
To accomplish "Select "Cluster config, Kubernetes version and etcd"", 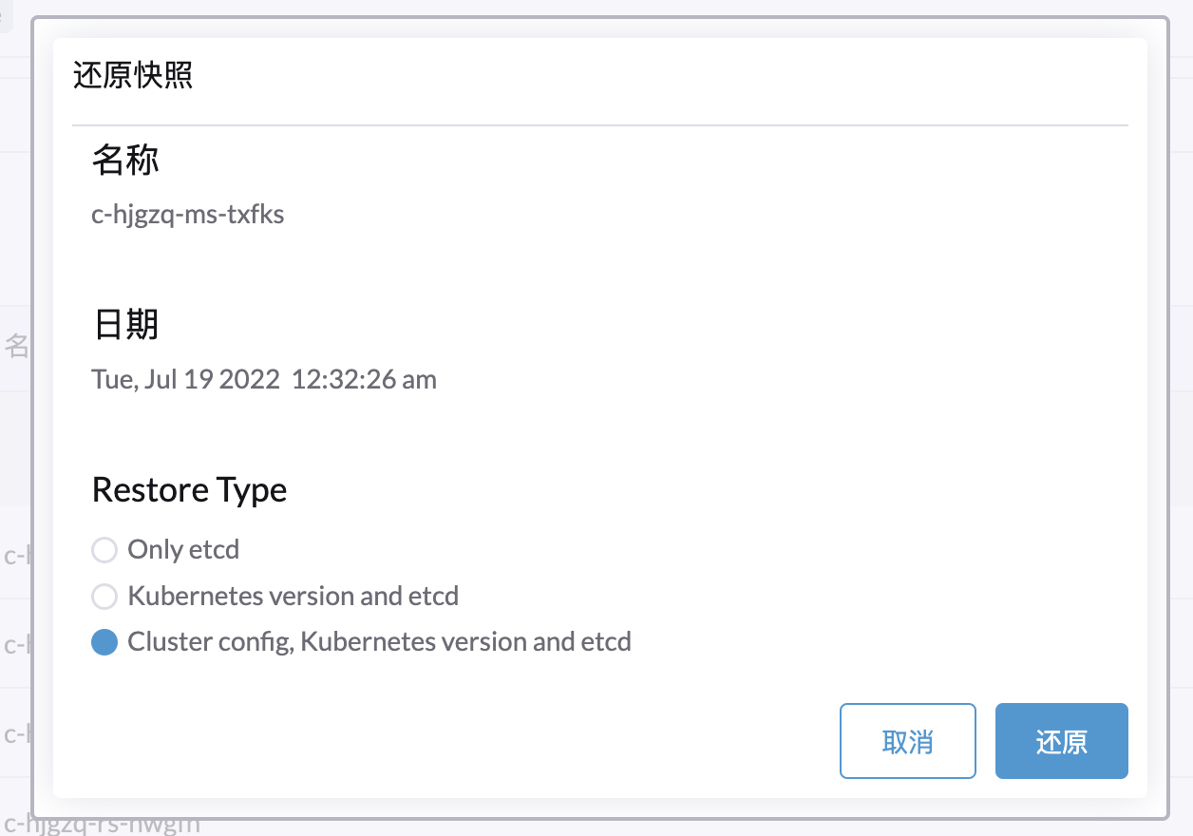I will (x=104, y=641).
